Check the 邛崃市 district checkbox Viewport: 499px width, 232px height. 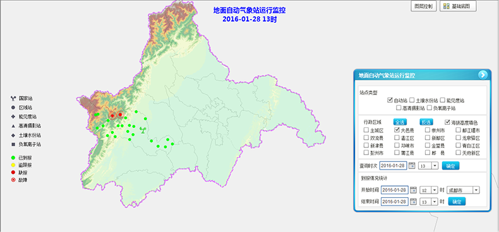(x=397, y=146)
